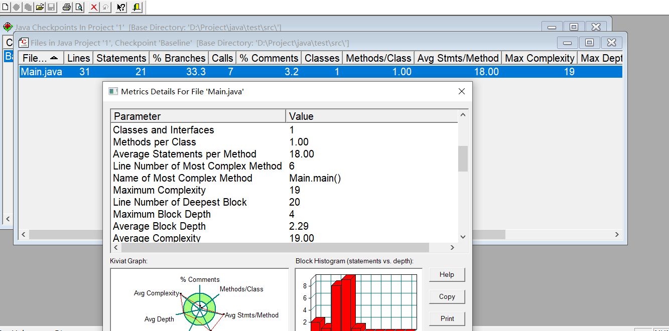This screenshot has width=669, height=331.
Task: Sort by the Statements column header
Action: click(121, 58)
